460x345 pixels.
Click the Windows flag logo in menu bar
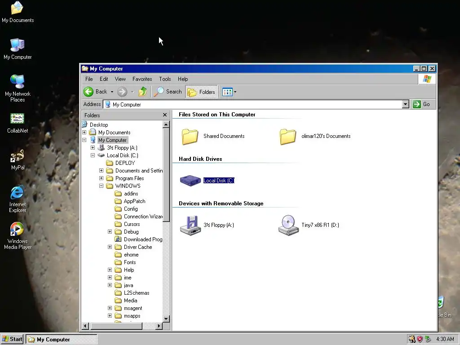pos(427,79)
